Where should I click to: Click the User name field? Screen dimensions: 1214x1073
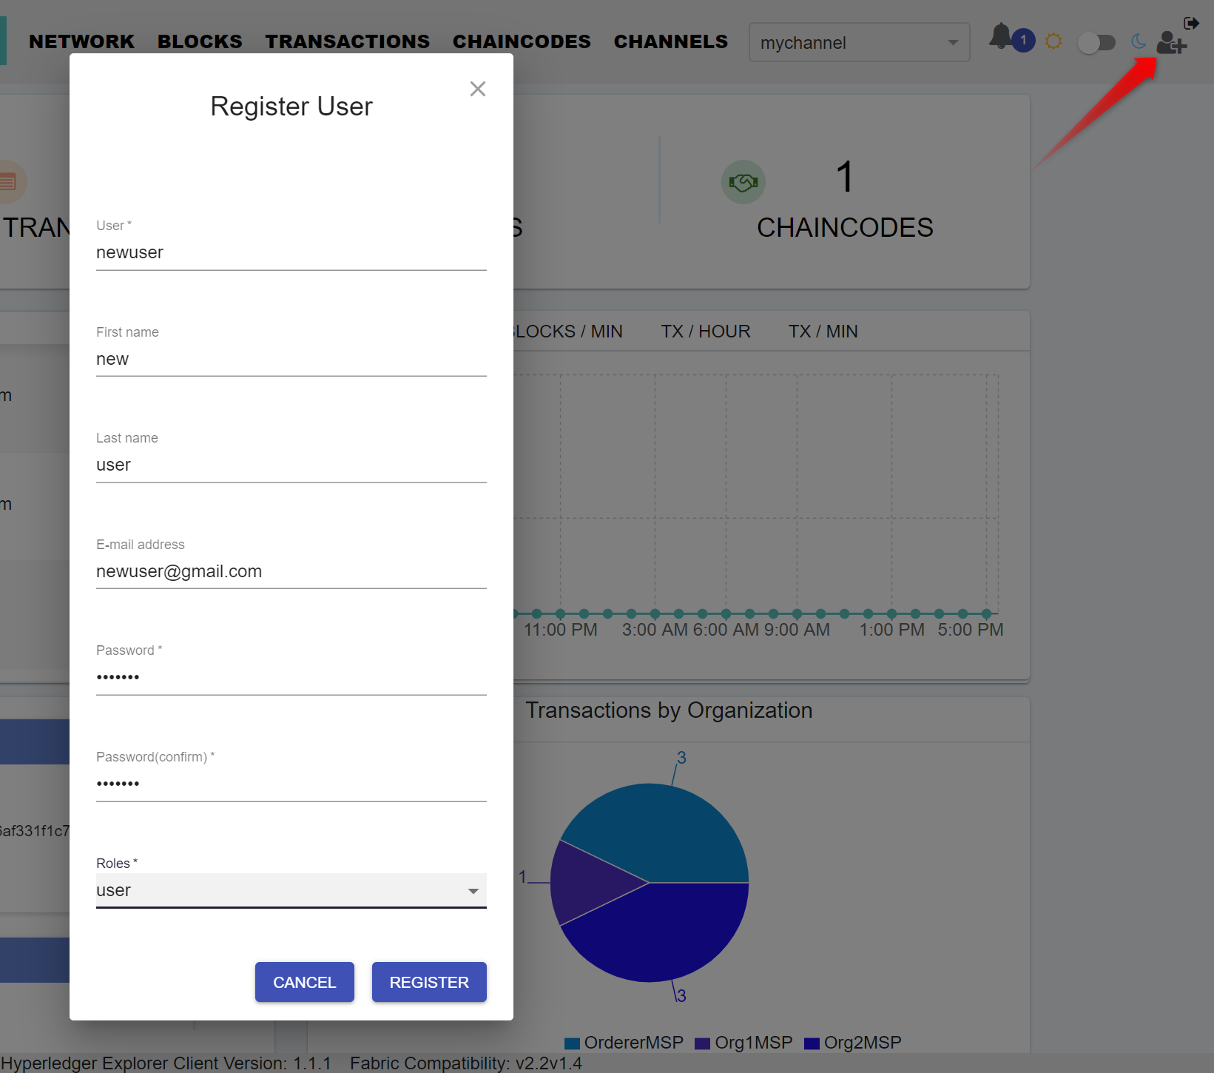pyautogui.click(x=291, y=253)
